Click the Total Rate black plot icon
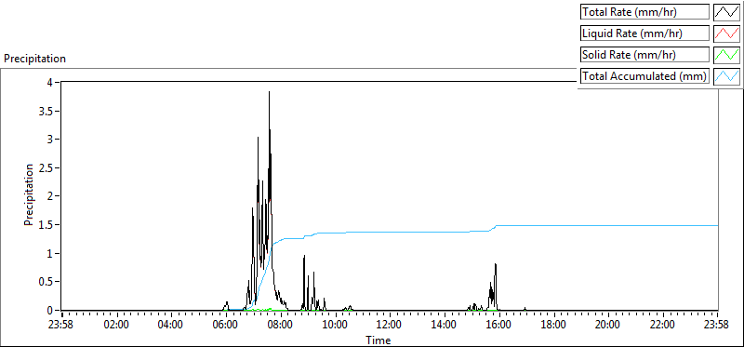The height and width of the screenshot is (347, 744). (x=727, y=11)
